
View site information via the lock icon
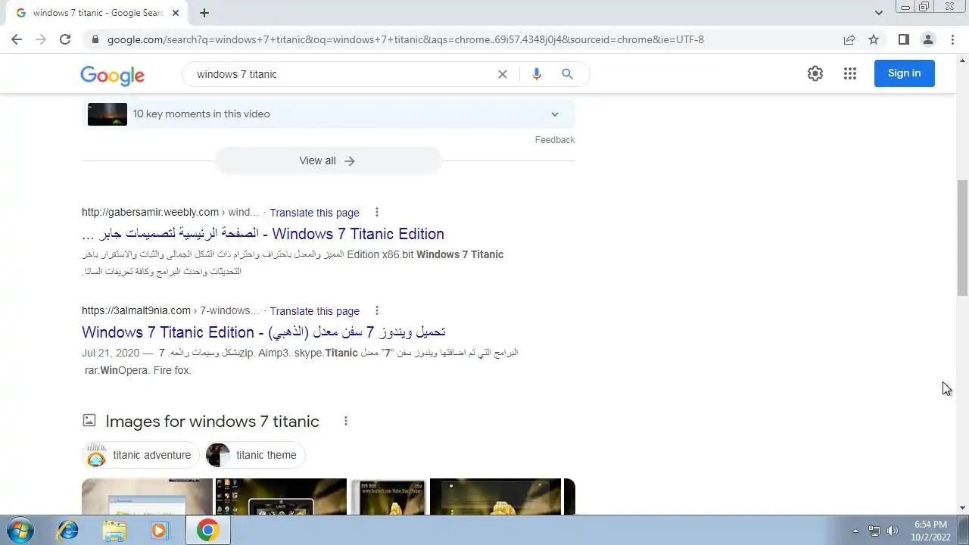tap(95, 39)
